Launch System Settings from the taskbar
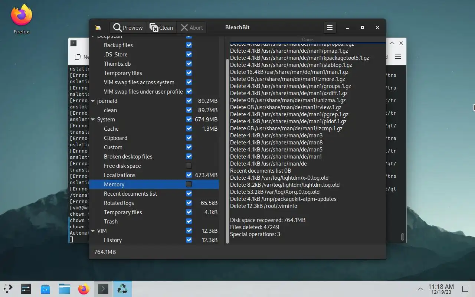 (26, 289)
